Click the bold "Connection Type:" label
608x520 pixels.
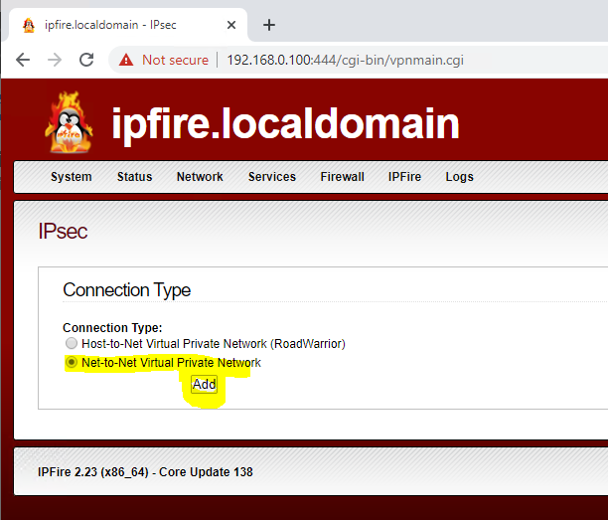[x=112, y=328]
